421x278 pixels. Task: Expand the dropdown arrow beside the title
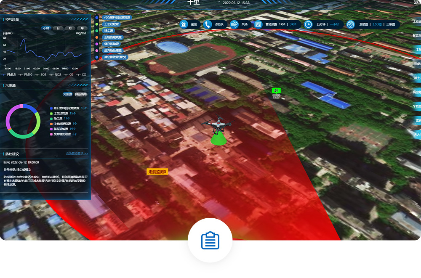[x=218, y=2]
